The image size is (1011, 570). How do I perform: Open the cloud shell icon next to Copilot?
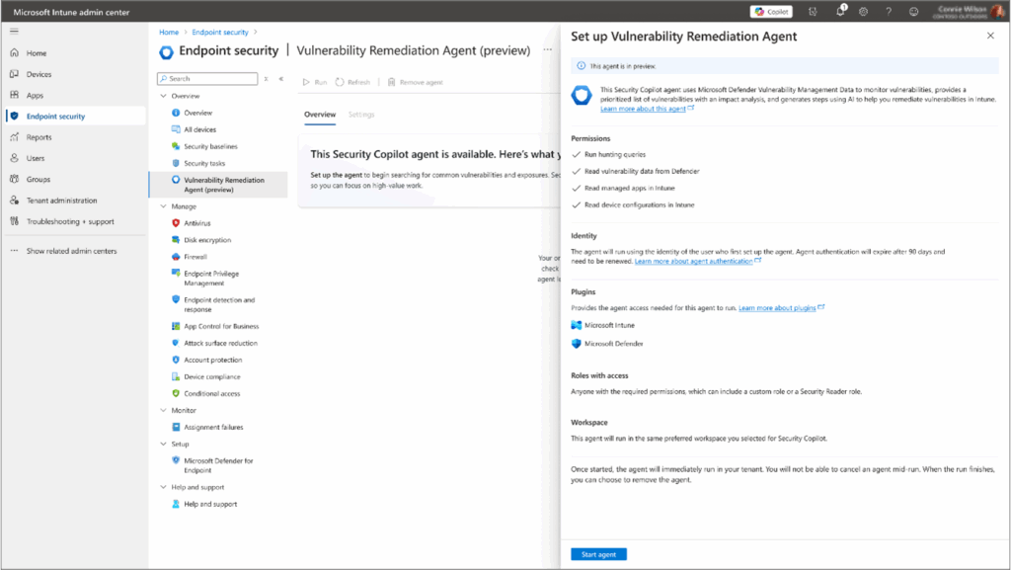813,12
